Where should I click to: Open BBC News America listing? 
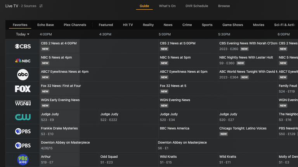tap(188, 131)
